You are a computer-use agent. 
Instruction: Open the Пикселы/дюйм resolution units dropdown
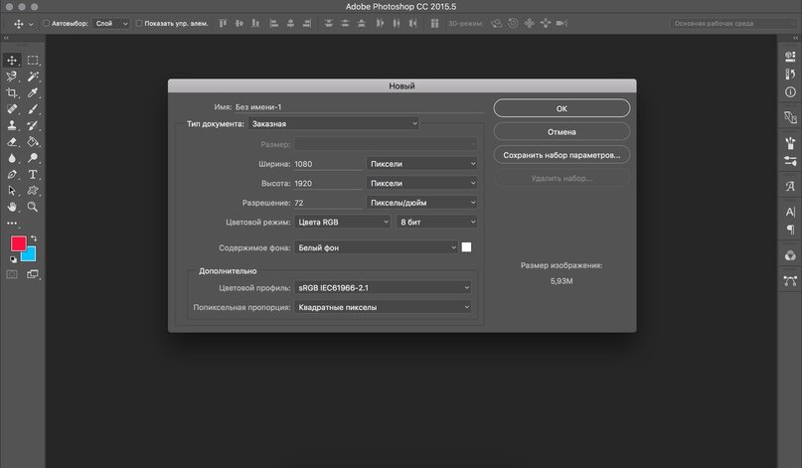pos(422,203)
